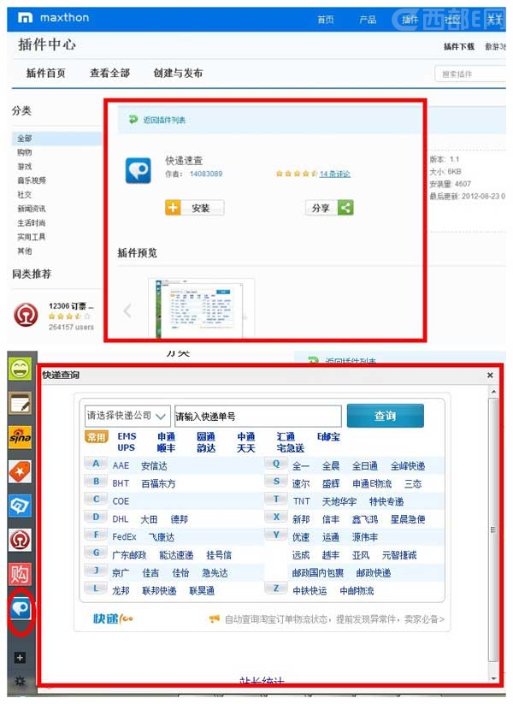This screenshot has height=704, width=513.
Task: Click the 搜索插件 search field
Action: point(470,74)
